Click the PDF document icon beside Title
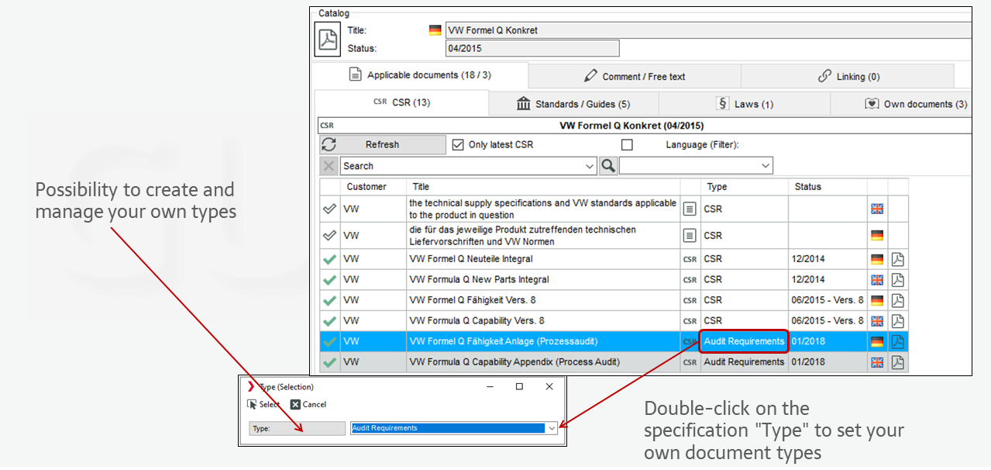Screen dimensions: 991x470 coord(328,40)
